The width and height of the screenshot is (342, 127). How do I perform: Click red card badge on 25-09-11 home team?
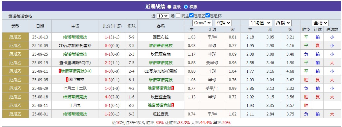pyautogui.click(x=60, y=71)
